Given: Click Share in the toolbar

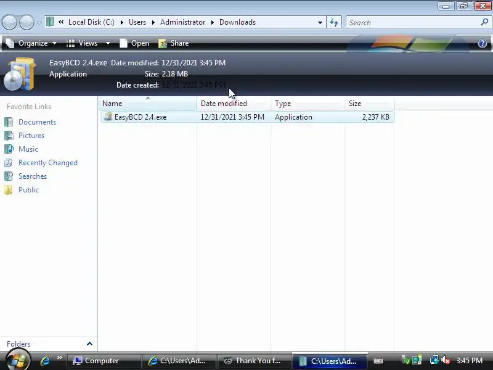Looking at the screenshot, I should [174, 43].
